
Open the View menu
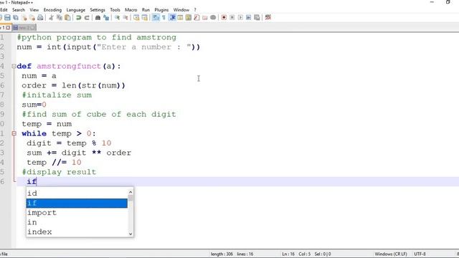[34, 9]
